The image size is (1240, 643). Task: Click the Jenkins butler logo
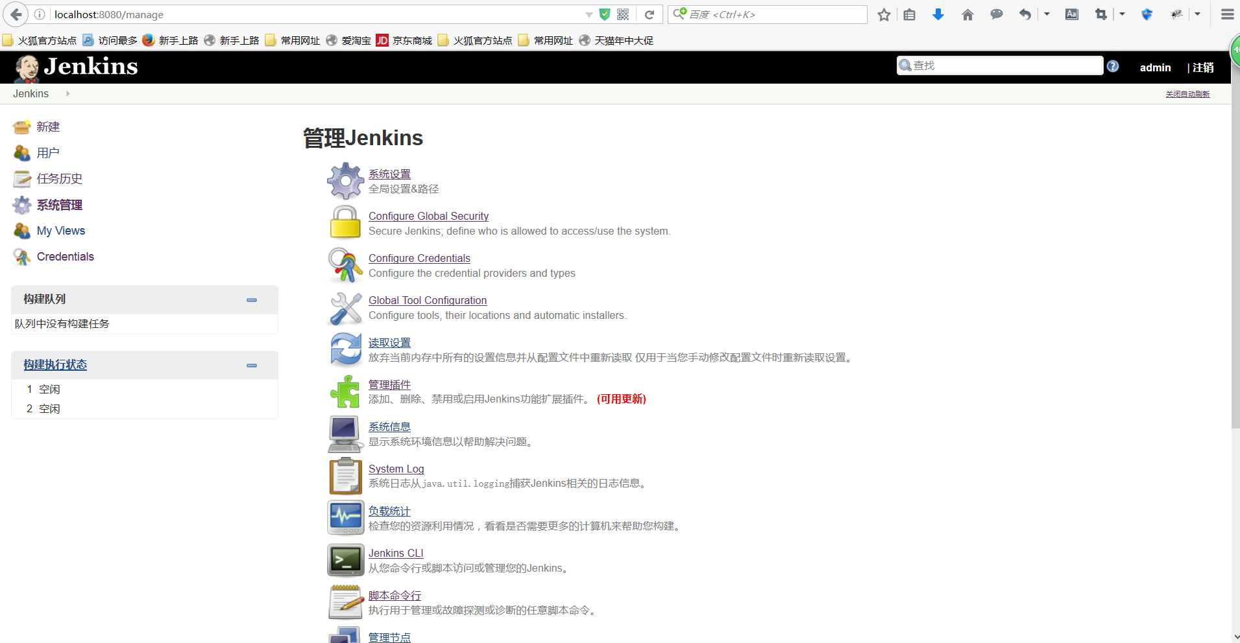point(27,68)
